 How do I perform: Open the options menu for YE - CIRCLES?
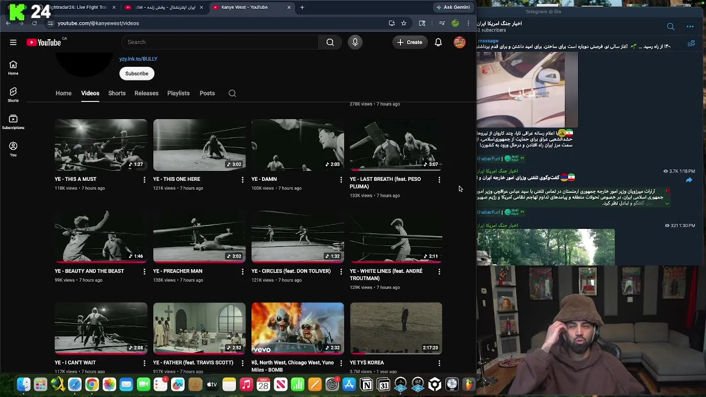[x=341, y=272]
